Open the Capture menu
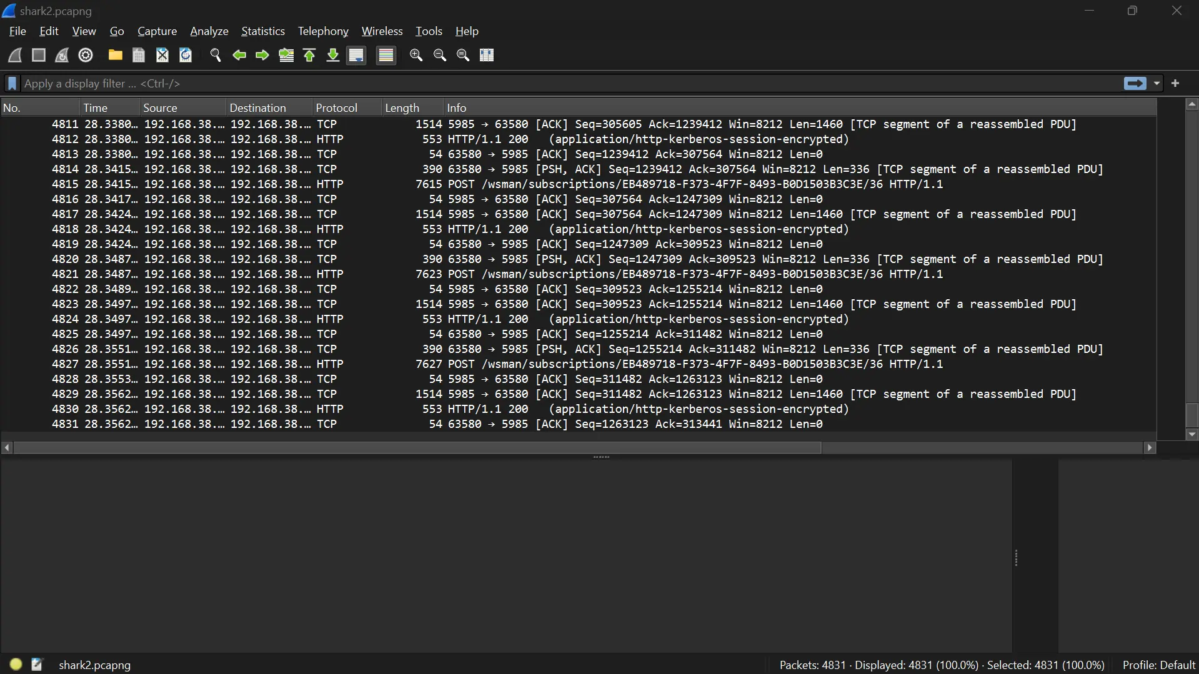1199x674 pixels. (x=157, y=31)
